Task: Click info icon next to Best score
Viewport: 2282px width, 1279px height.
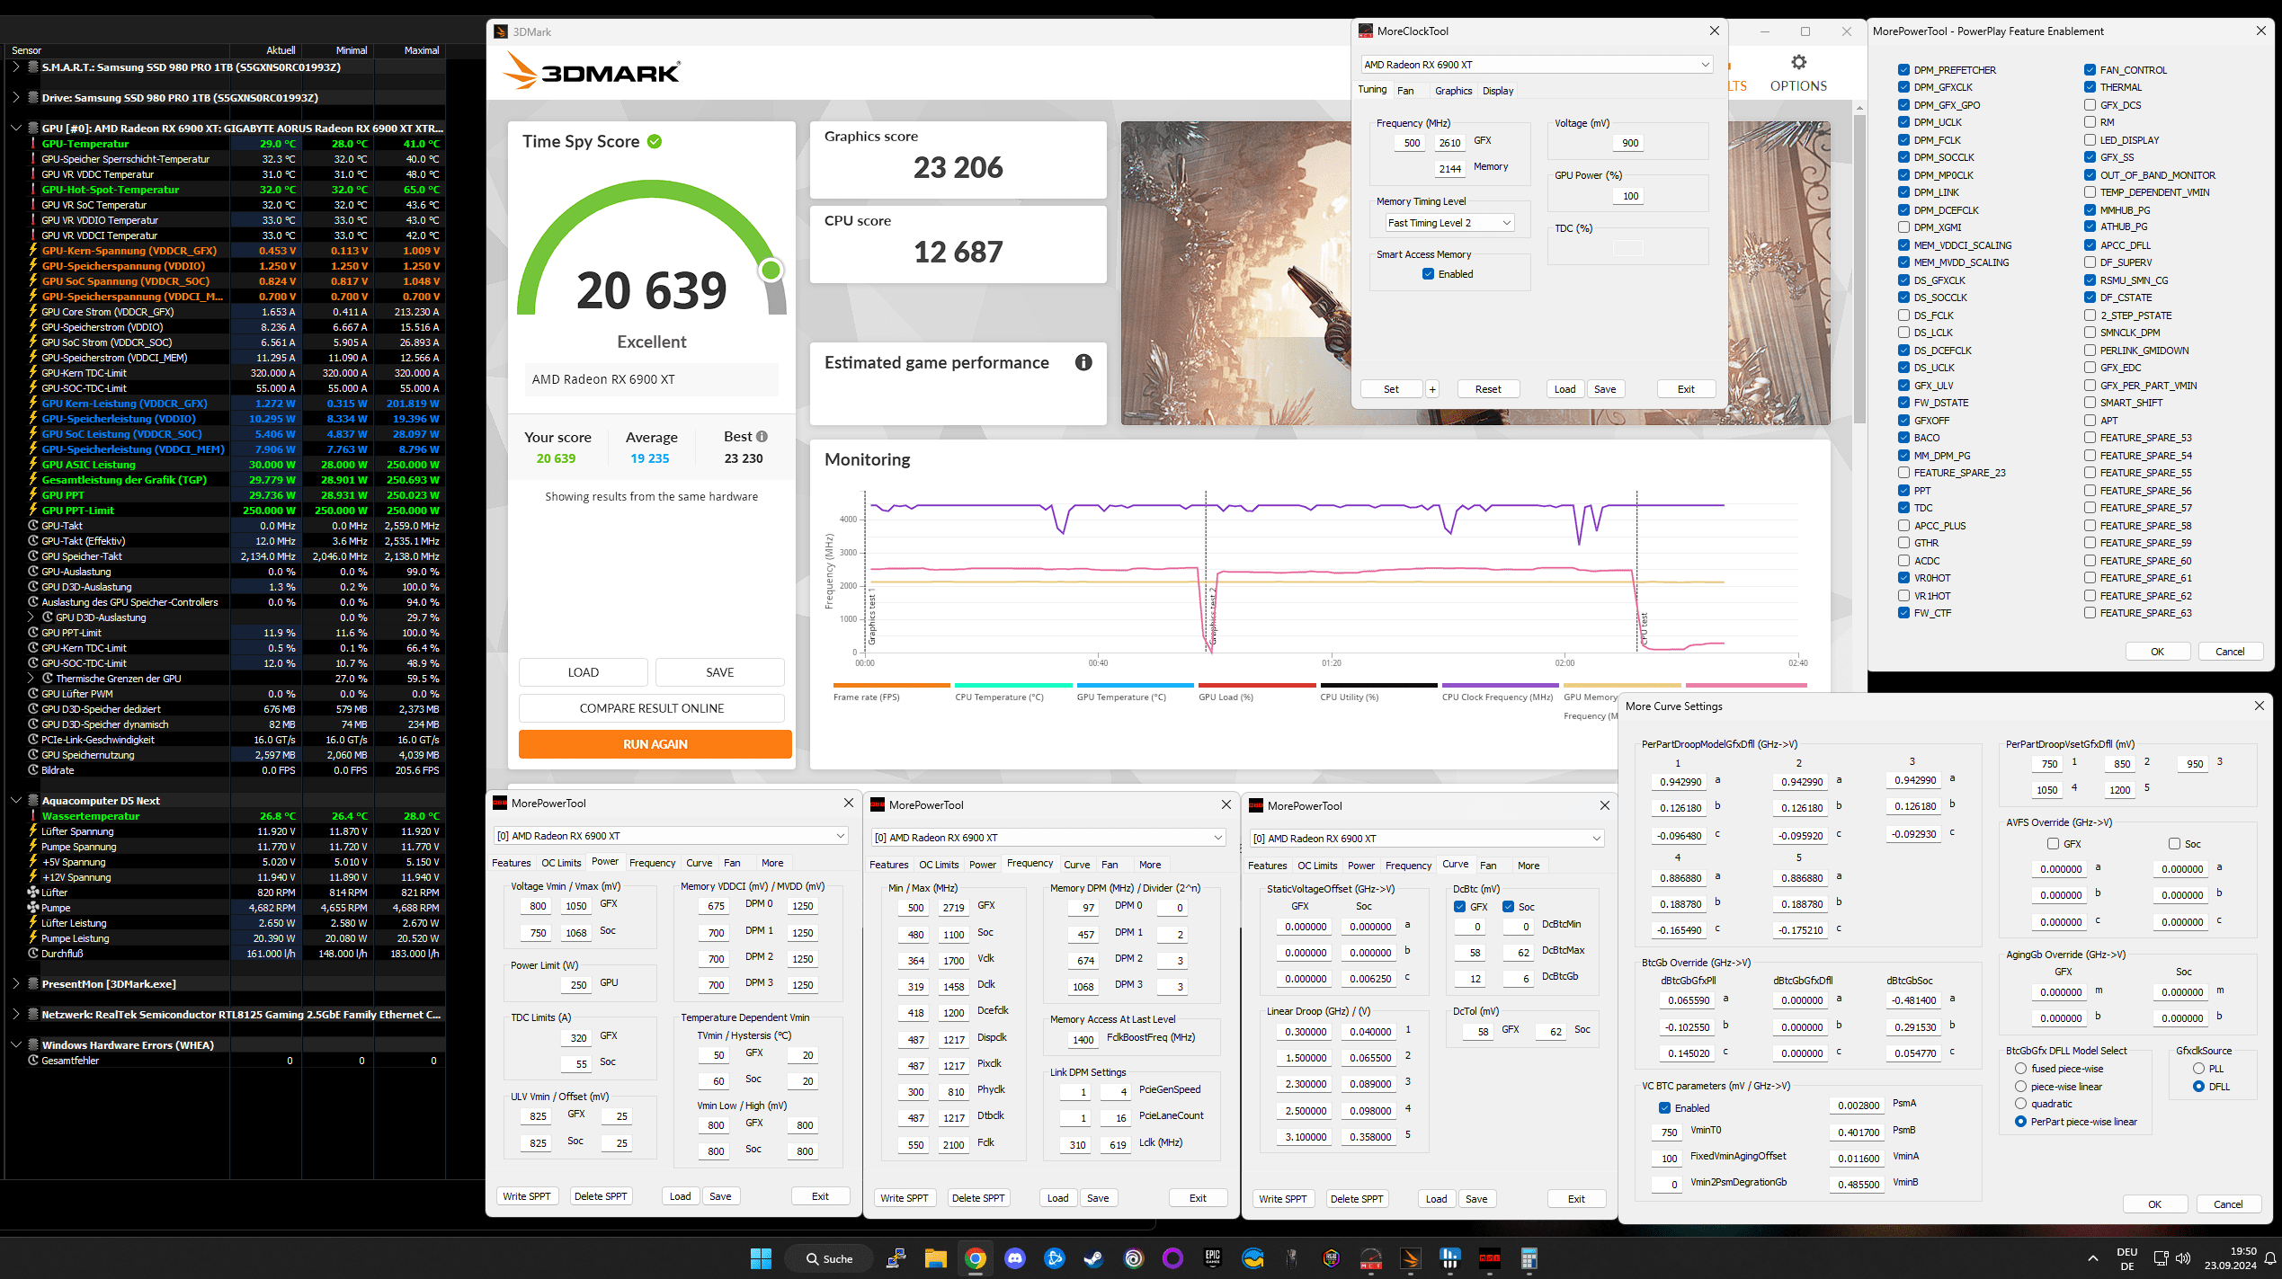Action: coord(762,437)
